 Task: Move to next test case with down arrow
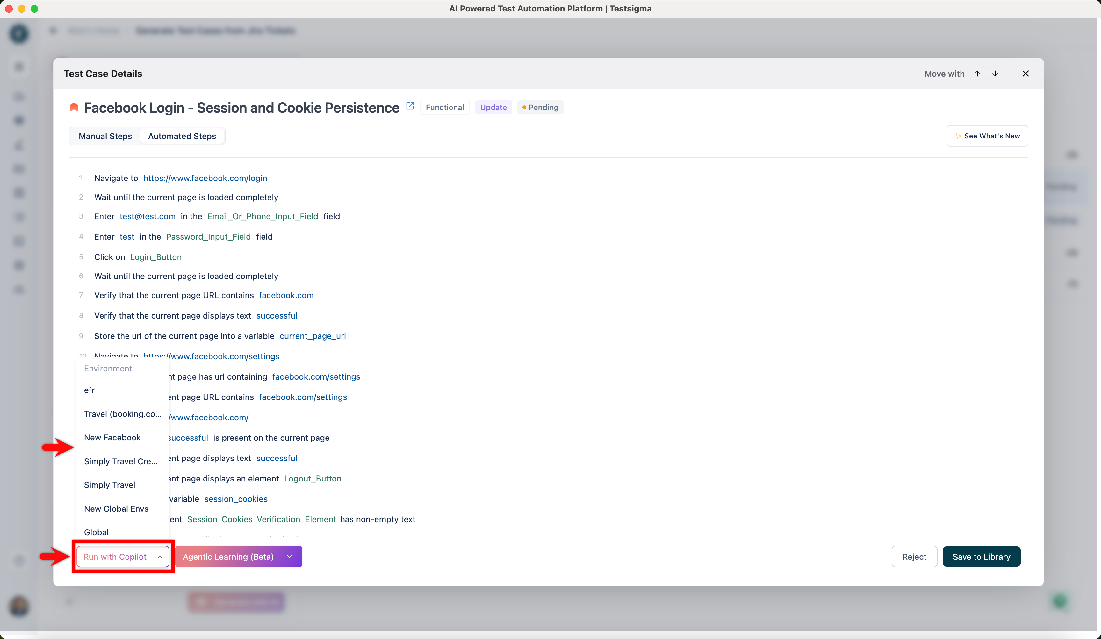(995, 73)
